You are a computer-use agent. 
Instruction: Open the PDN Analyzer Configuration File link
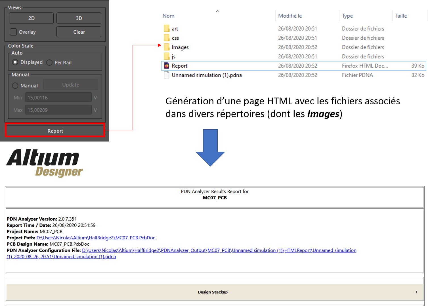[182, 254]
